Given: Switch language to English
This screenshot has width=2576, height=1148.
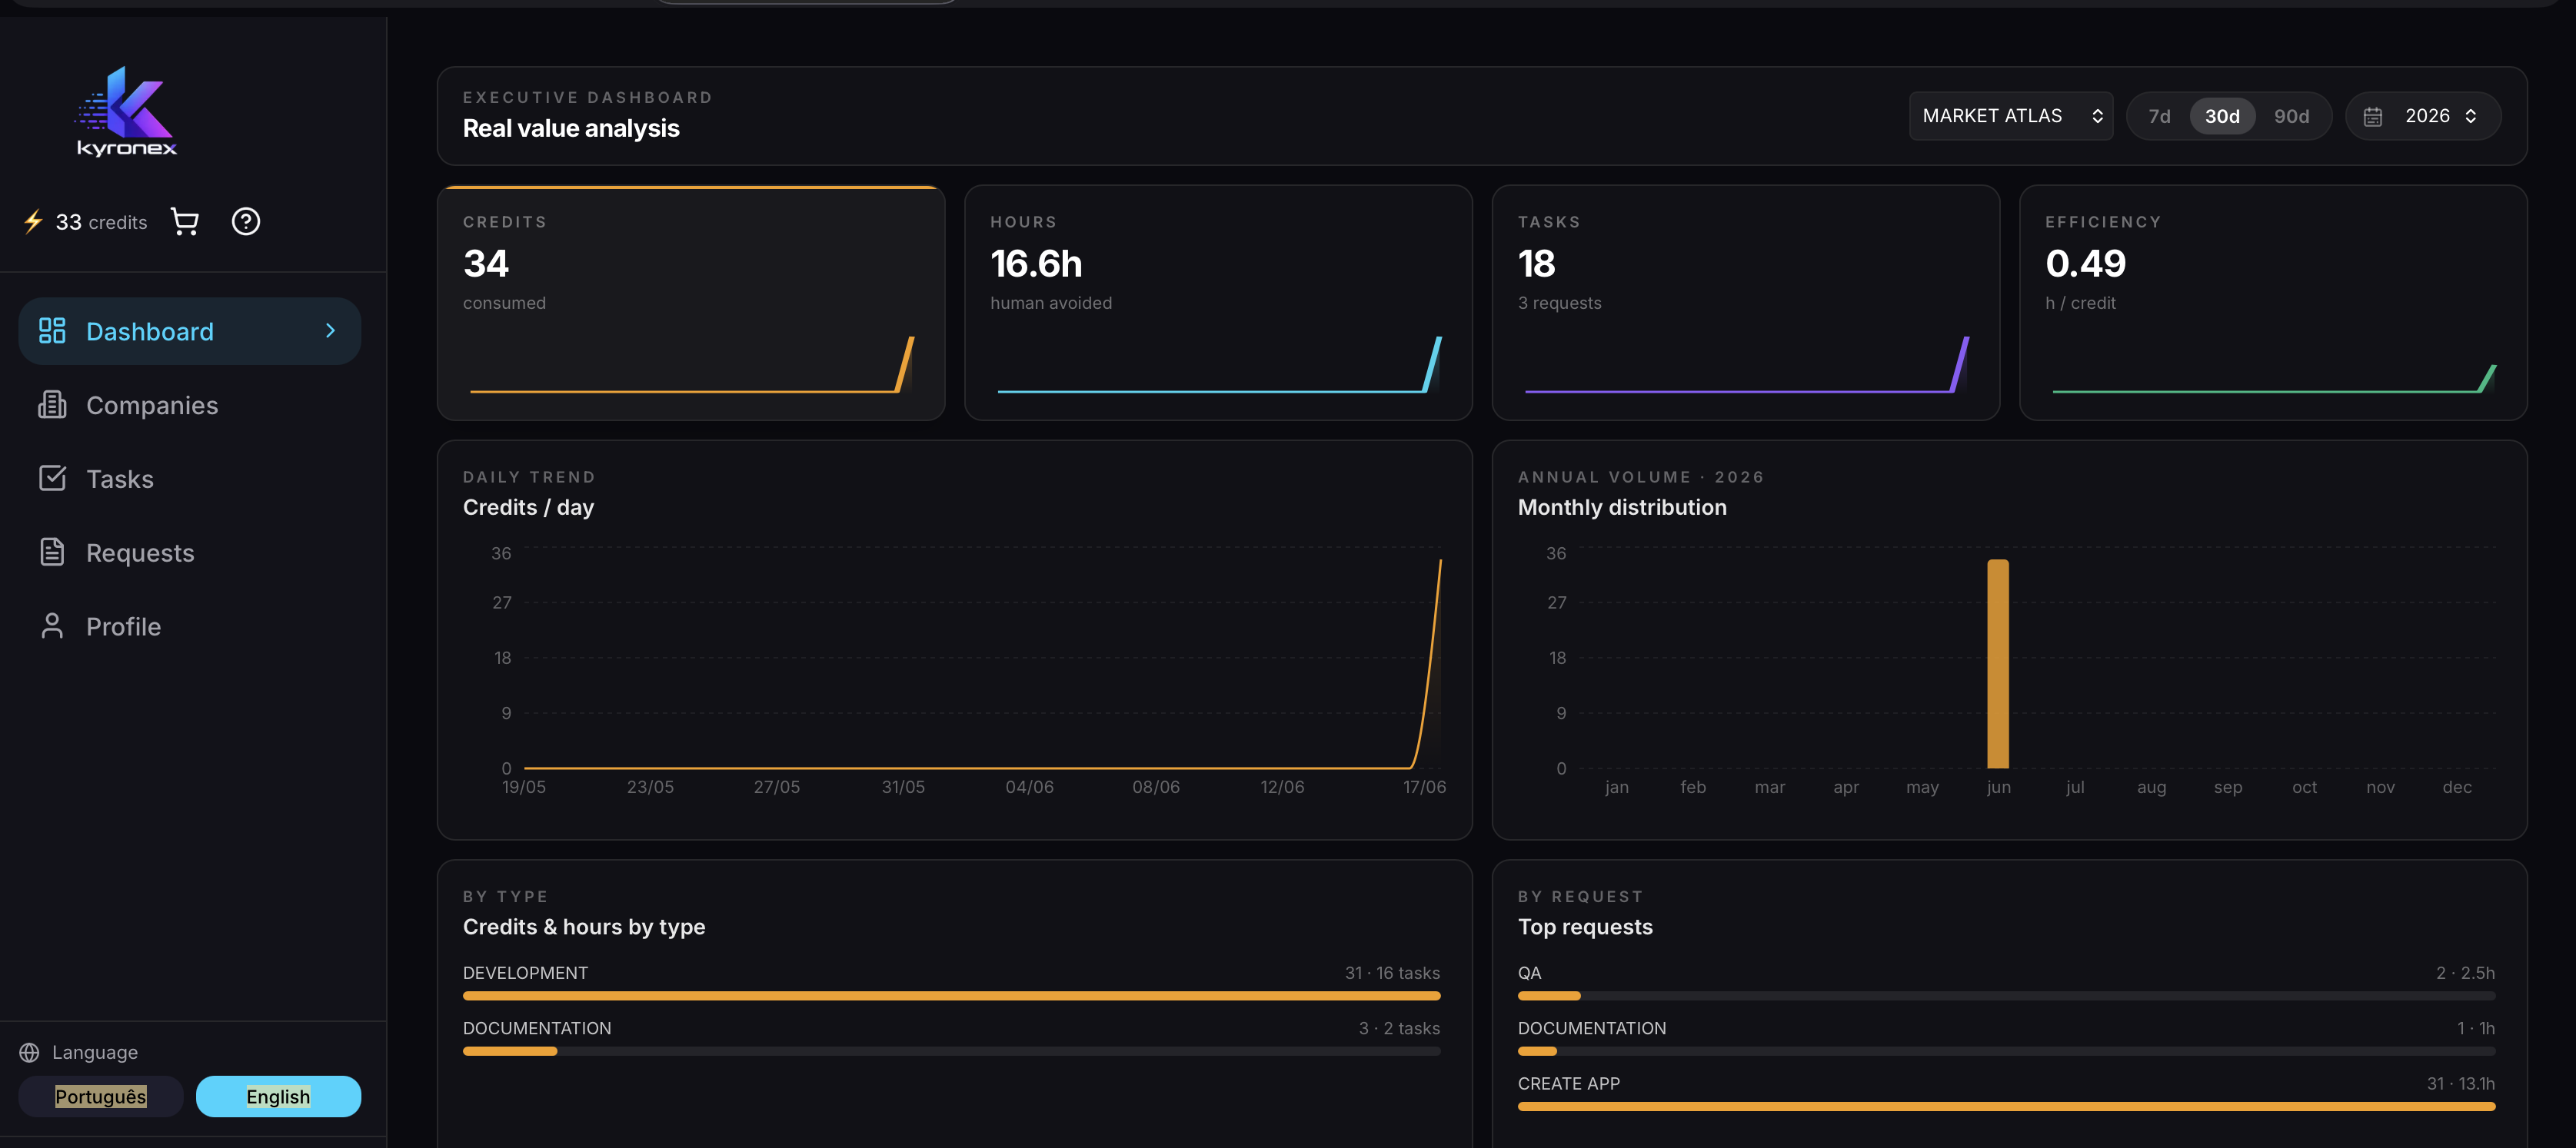Looking at the screenshot, I should [x=278, y=1096].
